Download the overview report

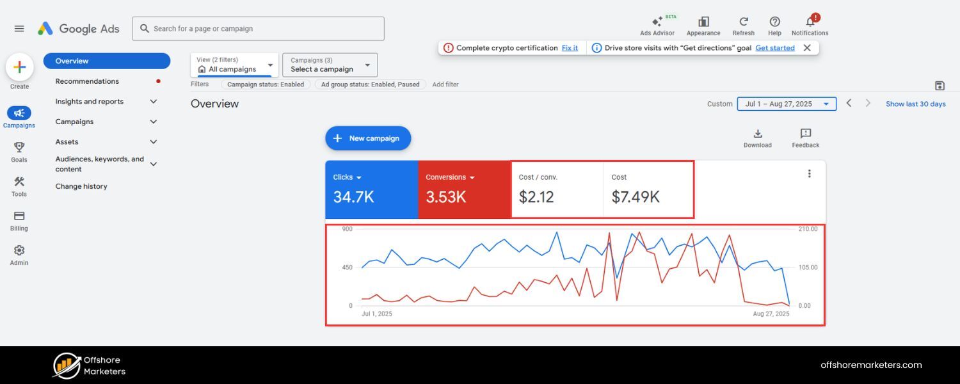tap(757, 138)
